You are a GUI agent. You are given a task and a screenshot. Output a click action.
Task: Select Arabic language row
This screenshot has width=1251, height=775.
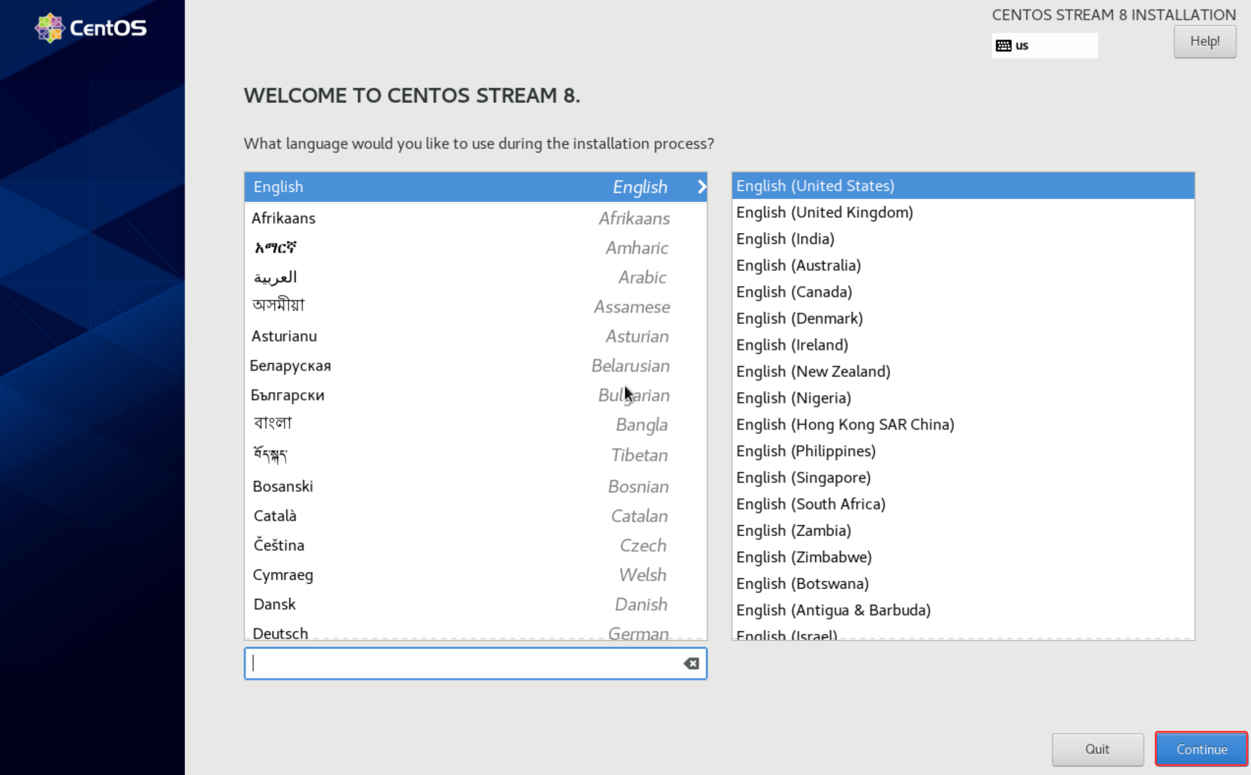tap(475, 277)
